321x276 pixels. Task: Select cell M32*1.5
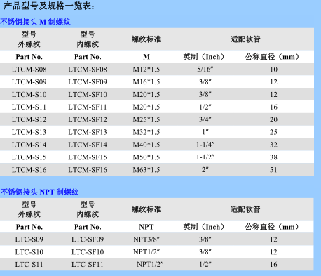tap(146, 132)
